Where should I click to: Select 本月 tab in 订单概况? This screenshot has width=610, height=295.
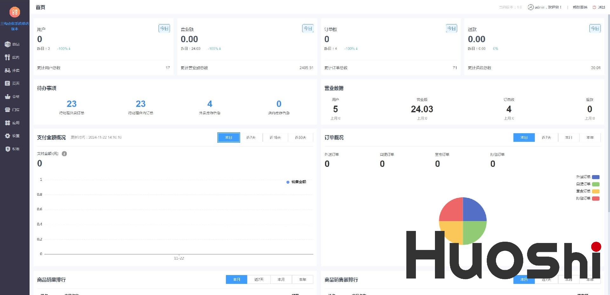click(x=569, y=138)
